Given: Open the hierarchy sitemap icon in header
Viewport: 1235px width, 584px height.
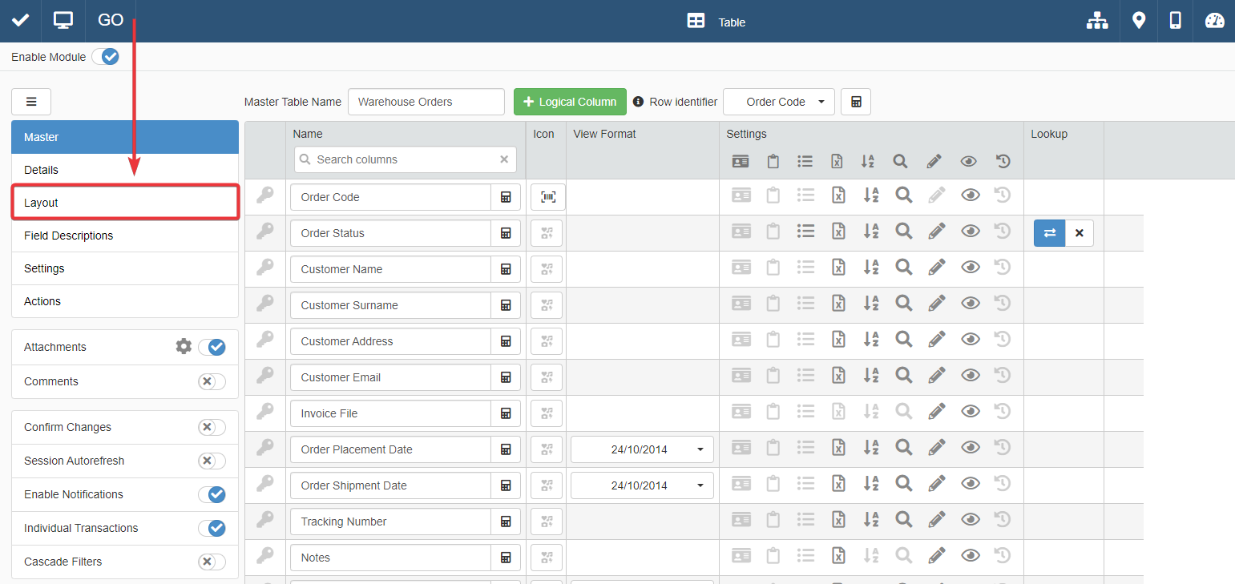Looking at the screenshot, I should (x=1096, y=22).
